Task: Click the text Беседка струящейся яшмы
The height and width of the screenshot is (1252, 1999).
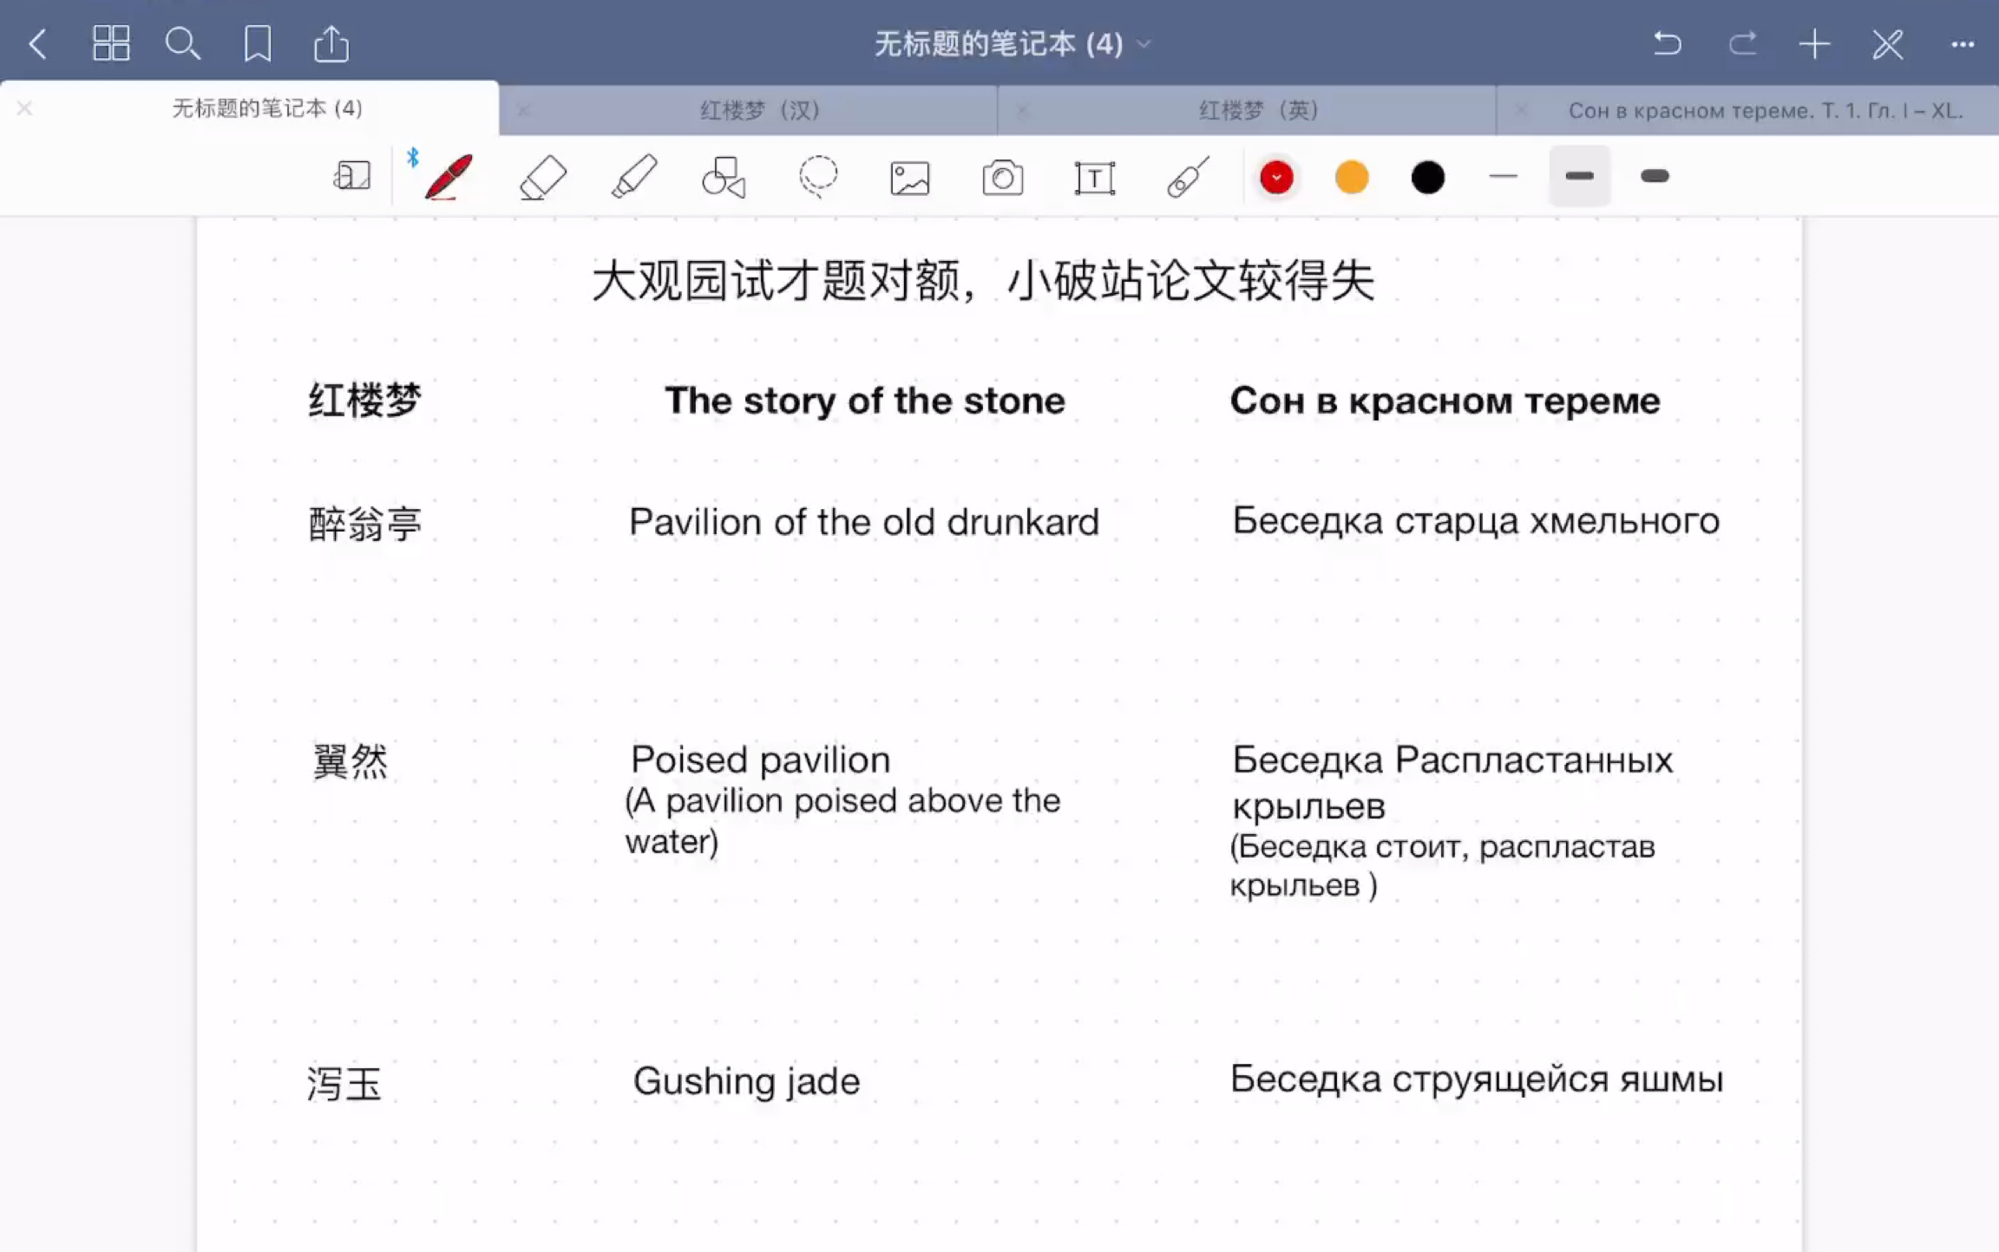Action: [1477, 1079]
